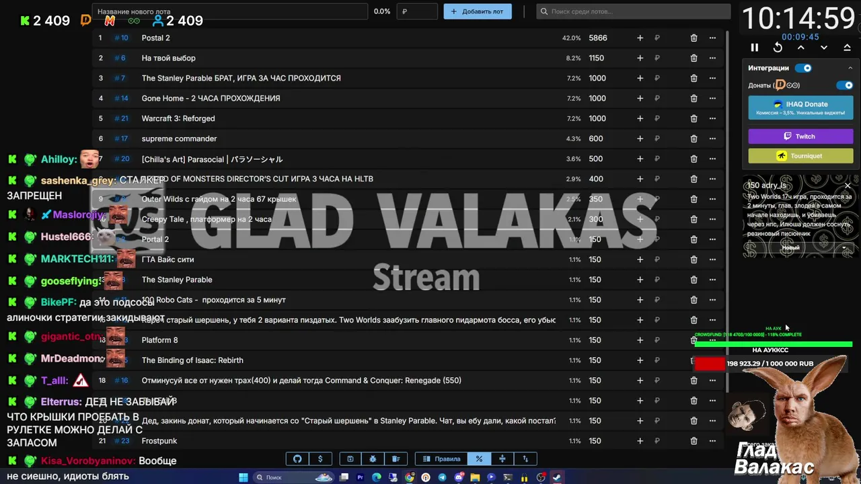Click the green crowdfund progress bar
Screen dimensions: 861x484
pyautogui.click(x=774, y=344)
